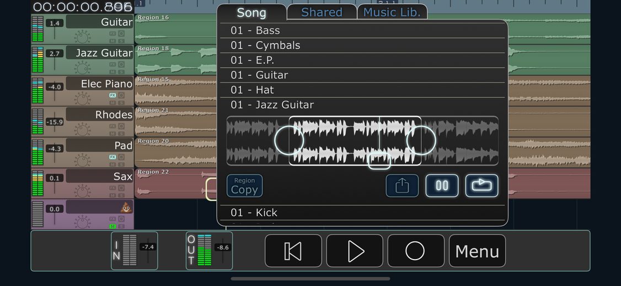Toggle loop playback for the preview
Screen dimensions: 621x286
pos(481,186)
